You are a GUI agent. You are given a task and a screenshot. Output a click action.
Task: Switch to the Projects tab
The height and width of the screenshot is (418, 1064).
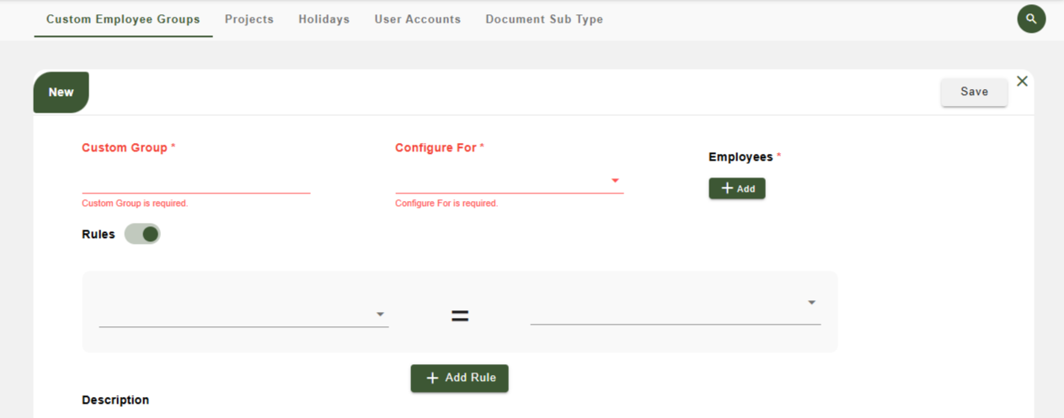pyautogui.click(x=249, y=19)
